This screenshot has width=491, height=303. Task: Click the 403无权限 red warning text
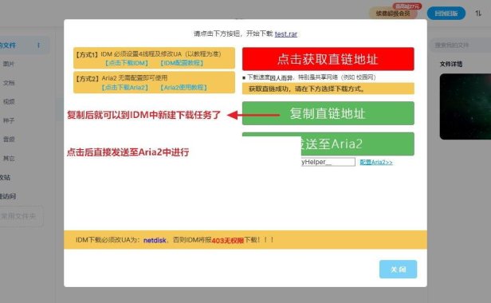click(228, 240)
